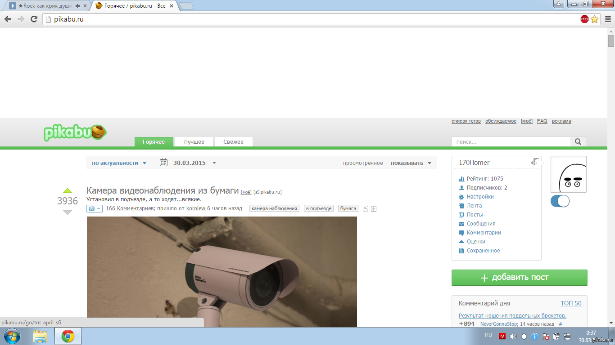Click the red PRO extension icon
Image resolution: width=615 pixels, height=345 pixels.
pos(584,19)
